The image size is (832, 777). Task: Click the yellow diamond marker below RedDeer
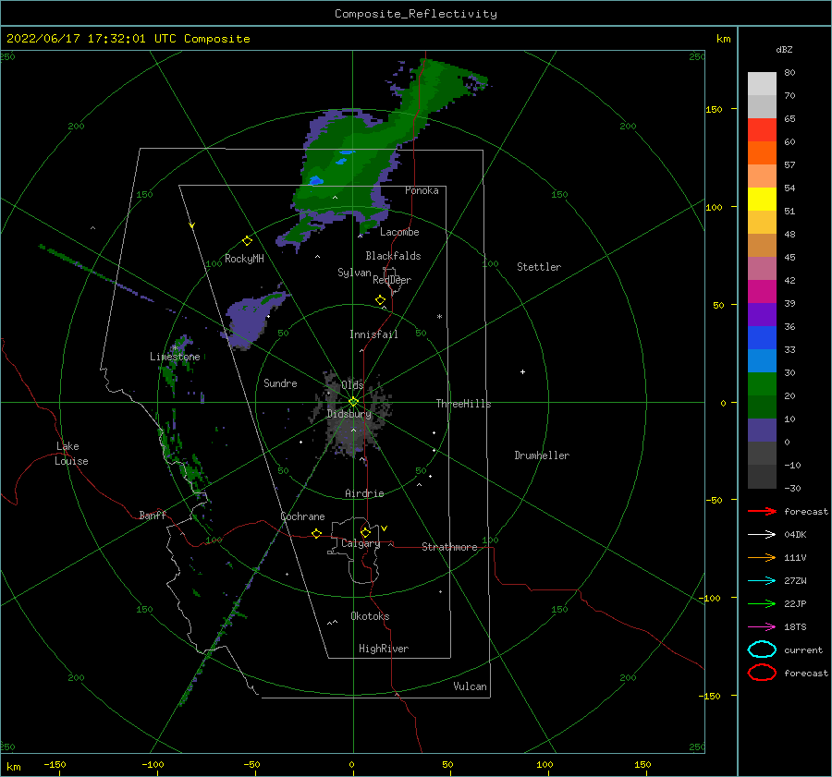pyautogui.click(x=380, y=300)
